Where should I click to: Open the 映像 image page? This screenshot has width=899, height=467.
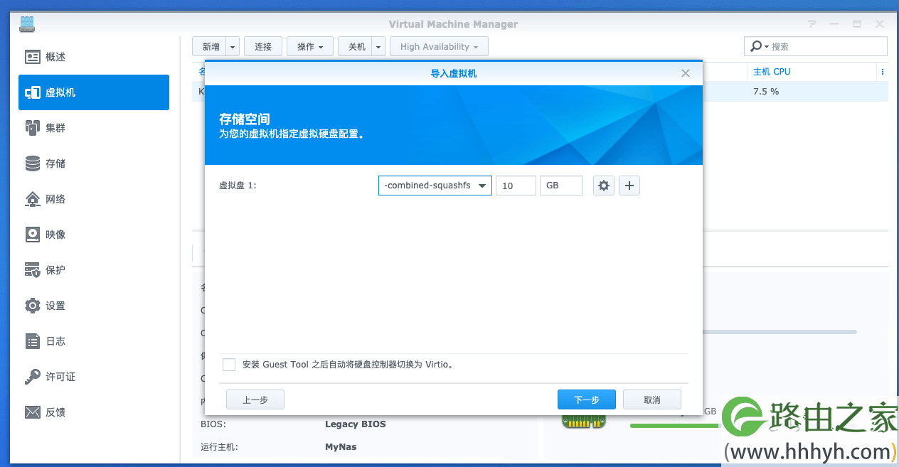pyautogui.click(x=94, y=235)
